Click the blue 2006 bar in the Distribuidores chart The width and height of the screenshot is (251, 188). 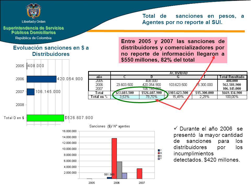click(x=42, y=79)
